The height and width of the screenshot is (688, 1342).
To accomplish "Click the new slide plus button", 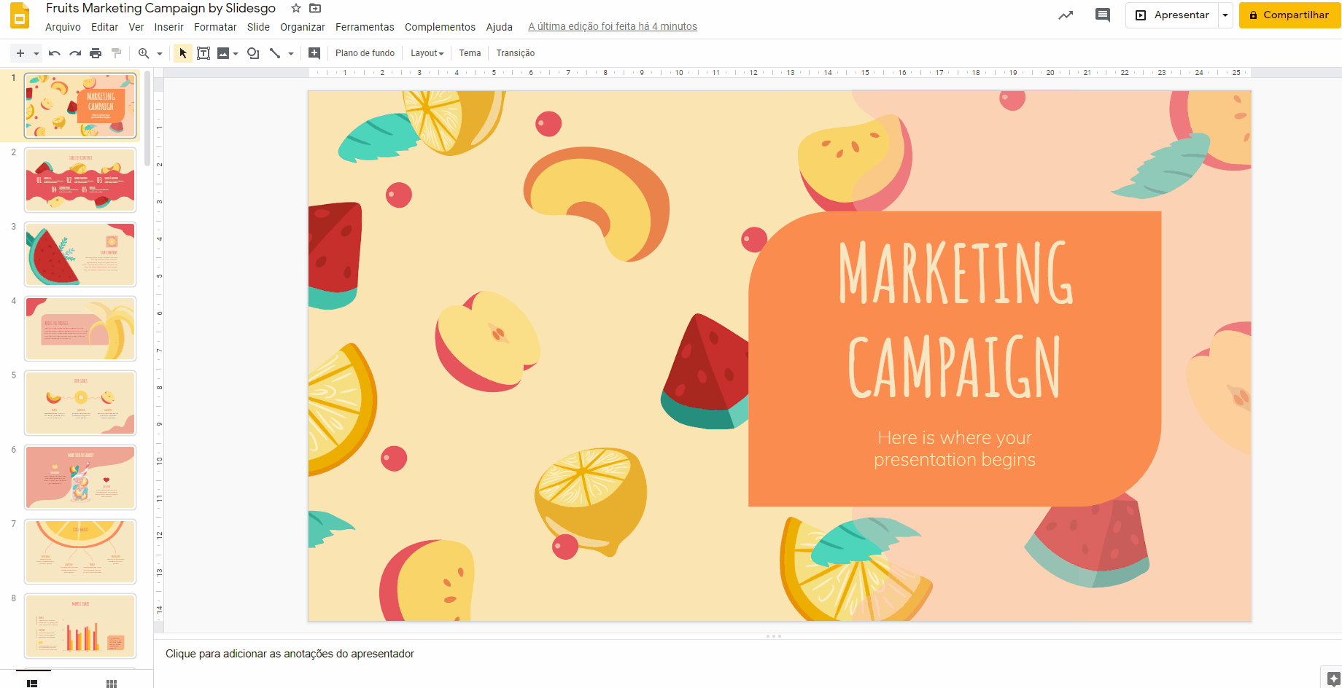I will tap(20, 53).
